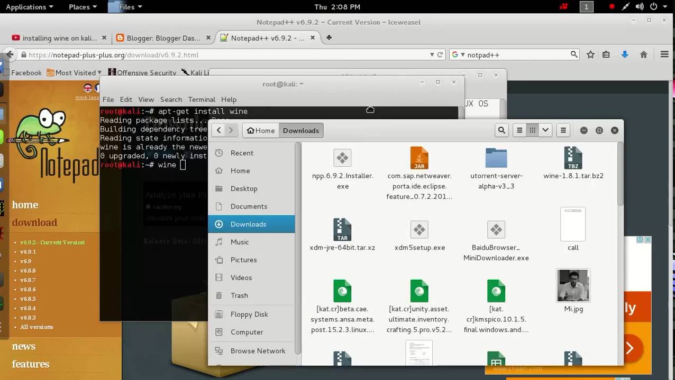Select the [kat.cr]unity.asset torrent file icon
This screenshot has height=380, width=675.
pos(419,291)
